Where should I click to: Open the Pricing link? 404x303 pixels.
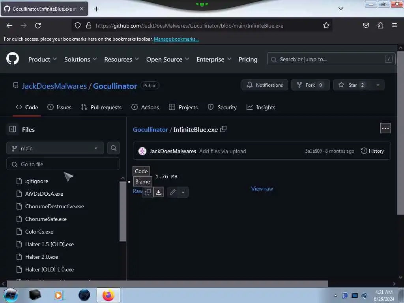248,59
